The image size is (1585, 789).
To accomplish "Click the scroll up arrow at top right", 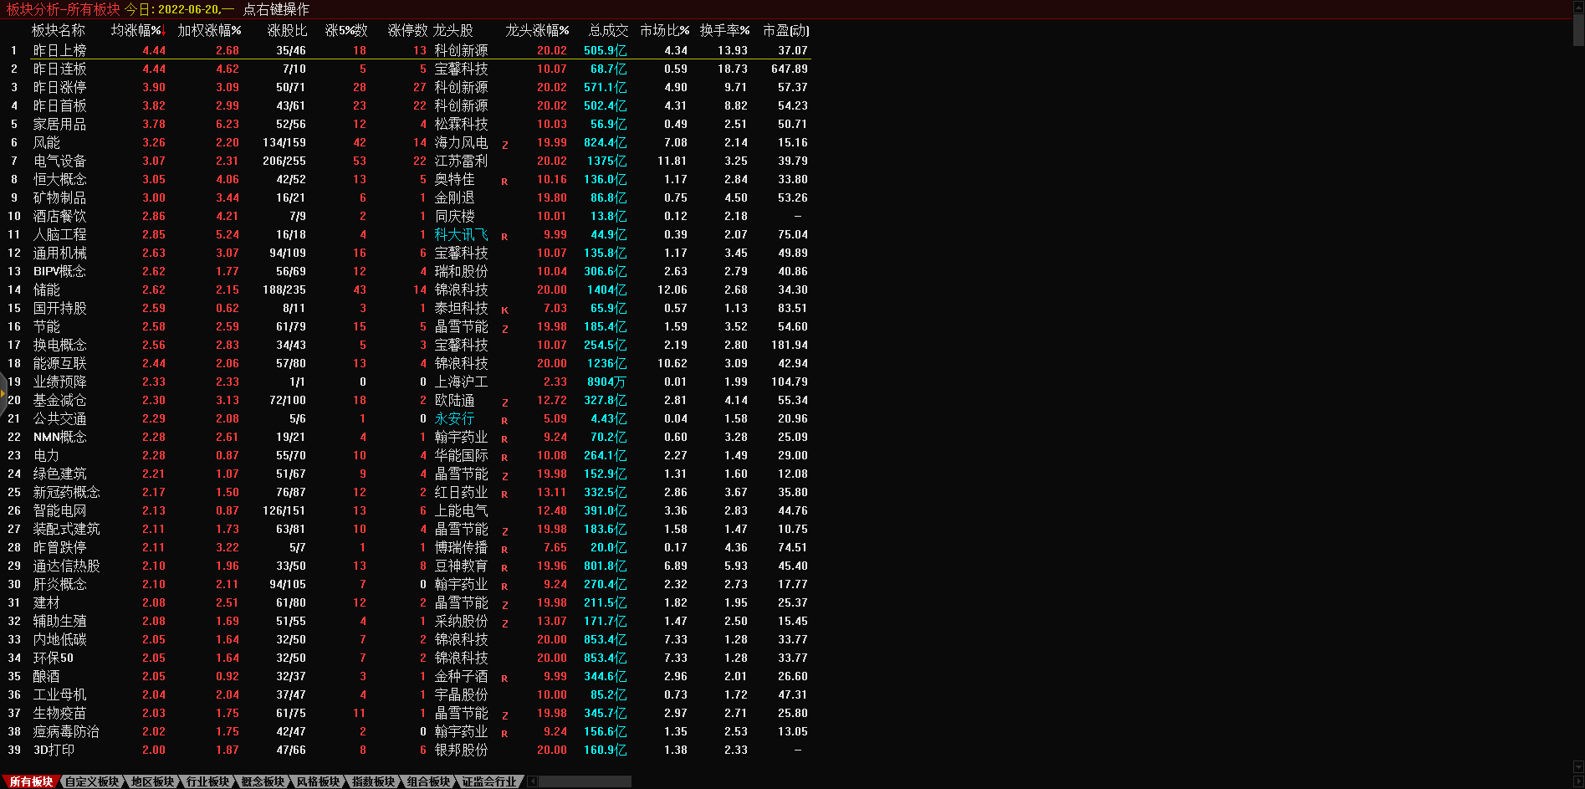I will (1578, 5).
